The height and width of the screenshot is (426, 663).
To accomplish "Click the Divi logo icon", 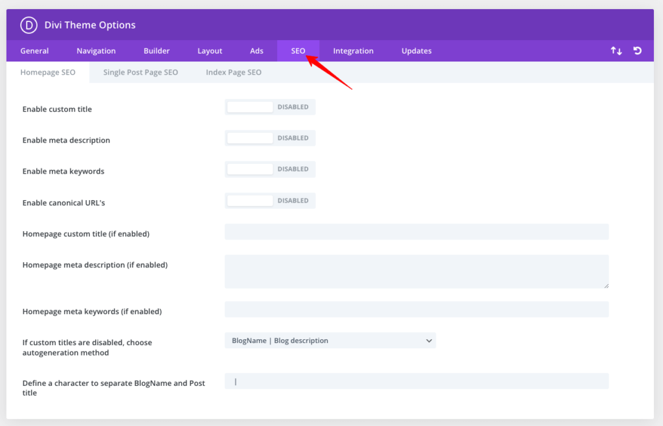I will tap(28, 25).
